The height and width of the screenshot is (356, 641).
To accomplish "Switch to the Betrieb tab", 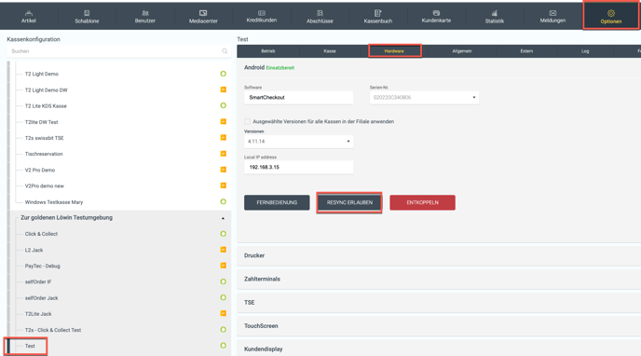I will pyautogui.click(x=268, y=51).
